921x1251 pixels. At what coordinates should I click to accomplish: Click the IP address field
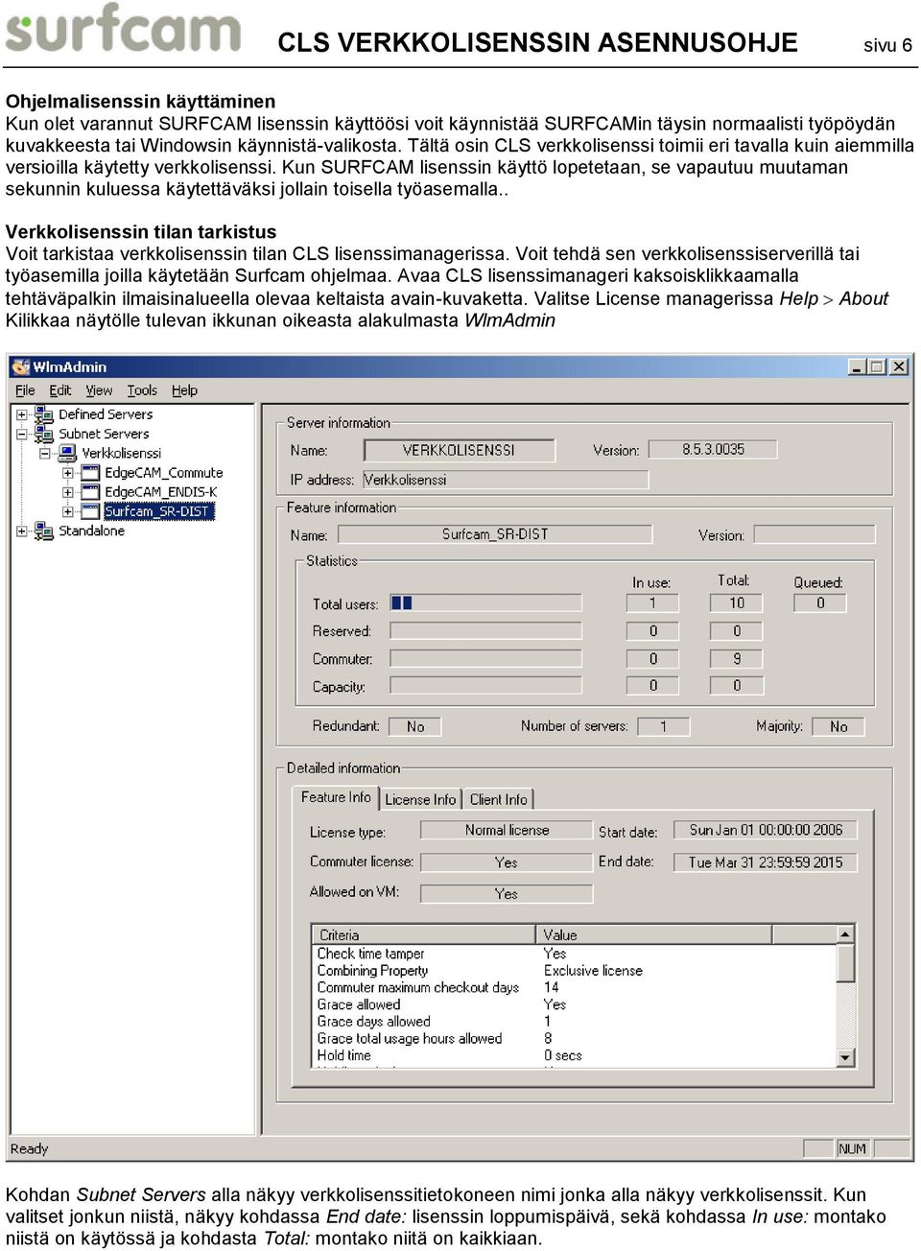pyautogui.click(x=505, y=479)
